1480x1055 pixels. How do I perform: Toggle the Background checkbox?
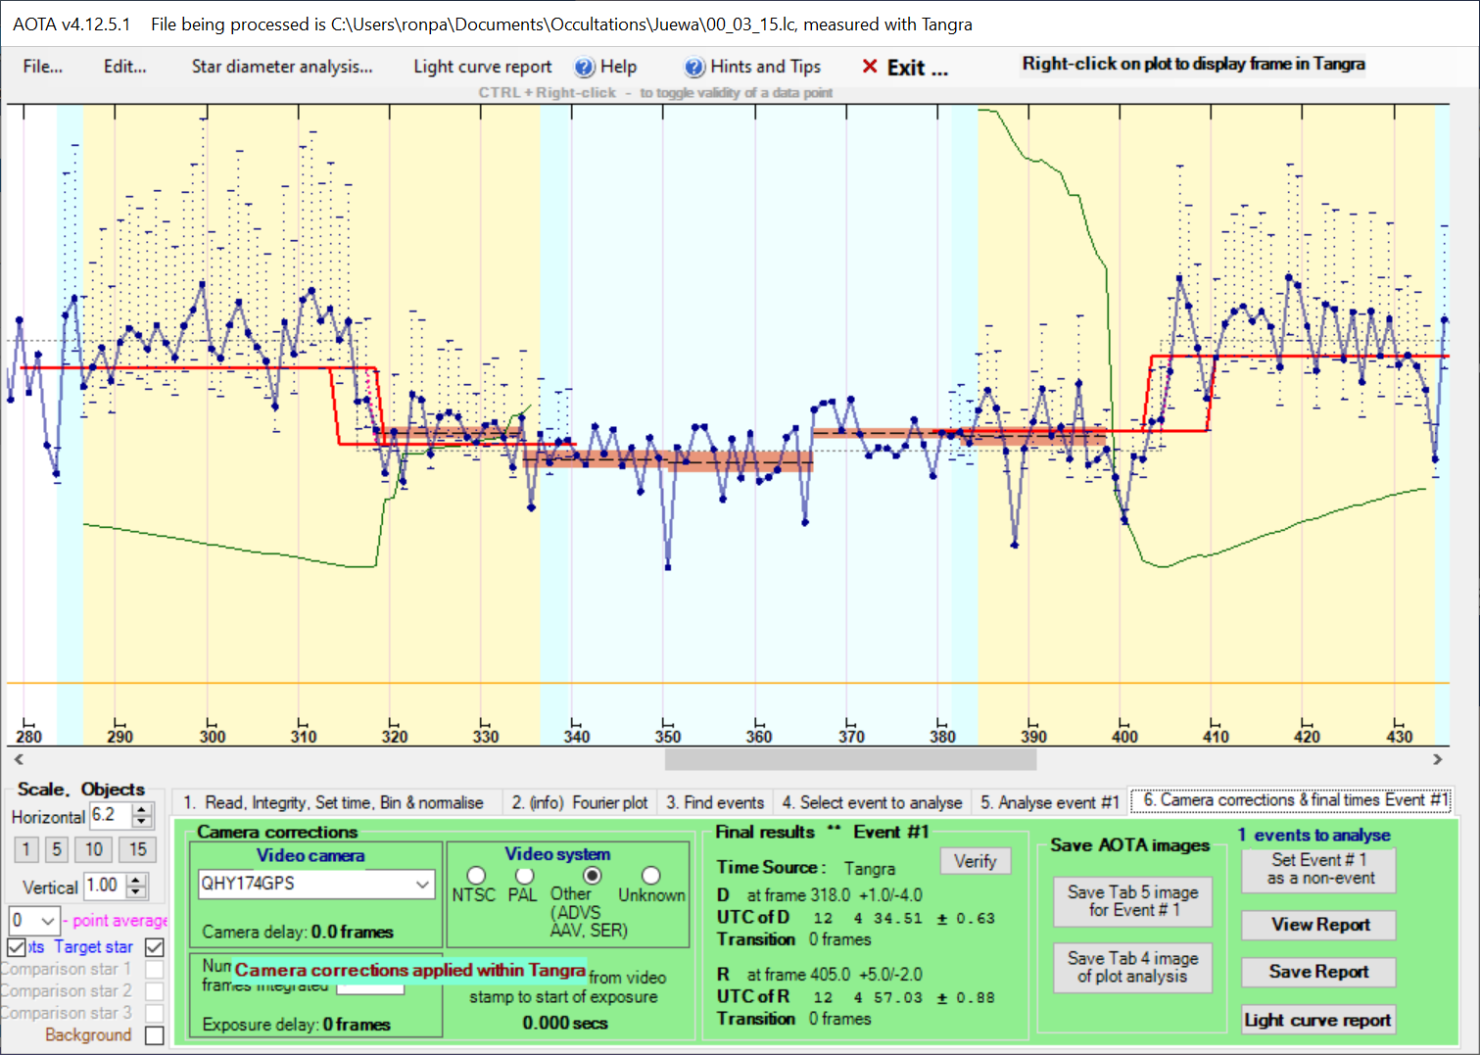(155, 1035)
